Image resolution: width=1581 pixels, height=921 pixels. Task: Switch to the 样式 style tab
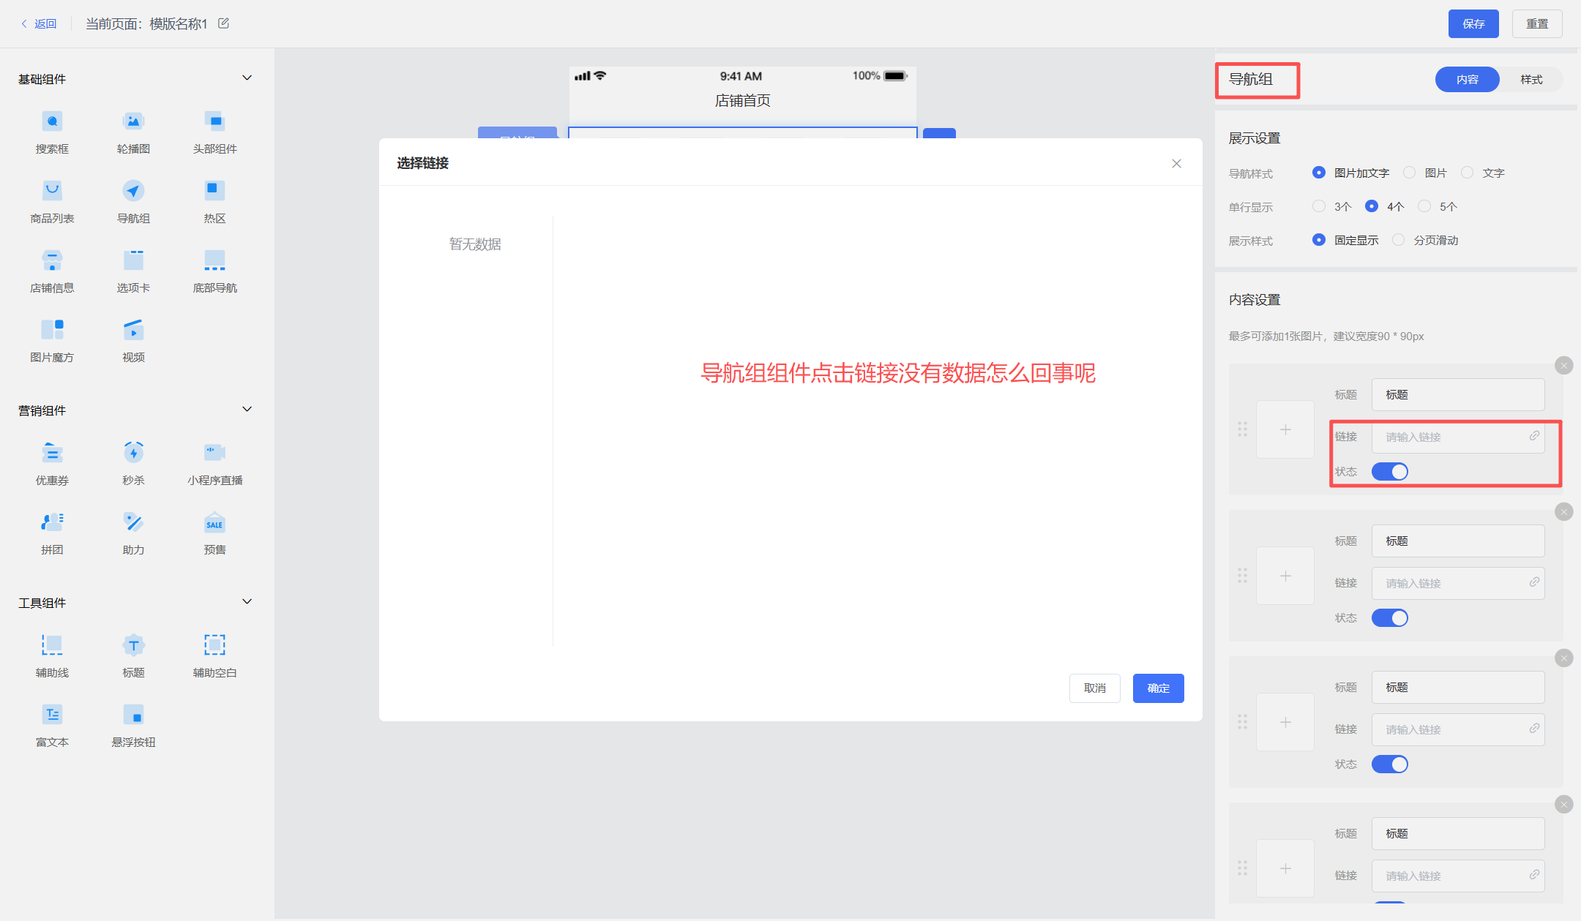tap(1530, 79)
